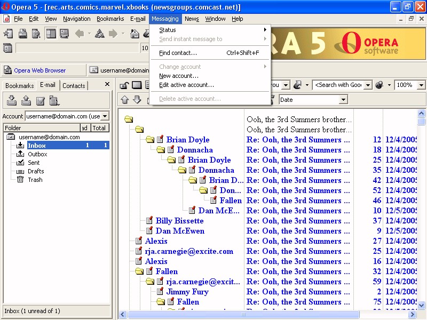Image resolution: width=427 pixels, height=320 pixels.
Task: Click message icon beside Jimmy Fury
Action: tap(160, 291)
